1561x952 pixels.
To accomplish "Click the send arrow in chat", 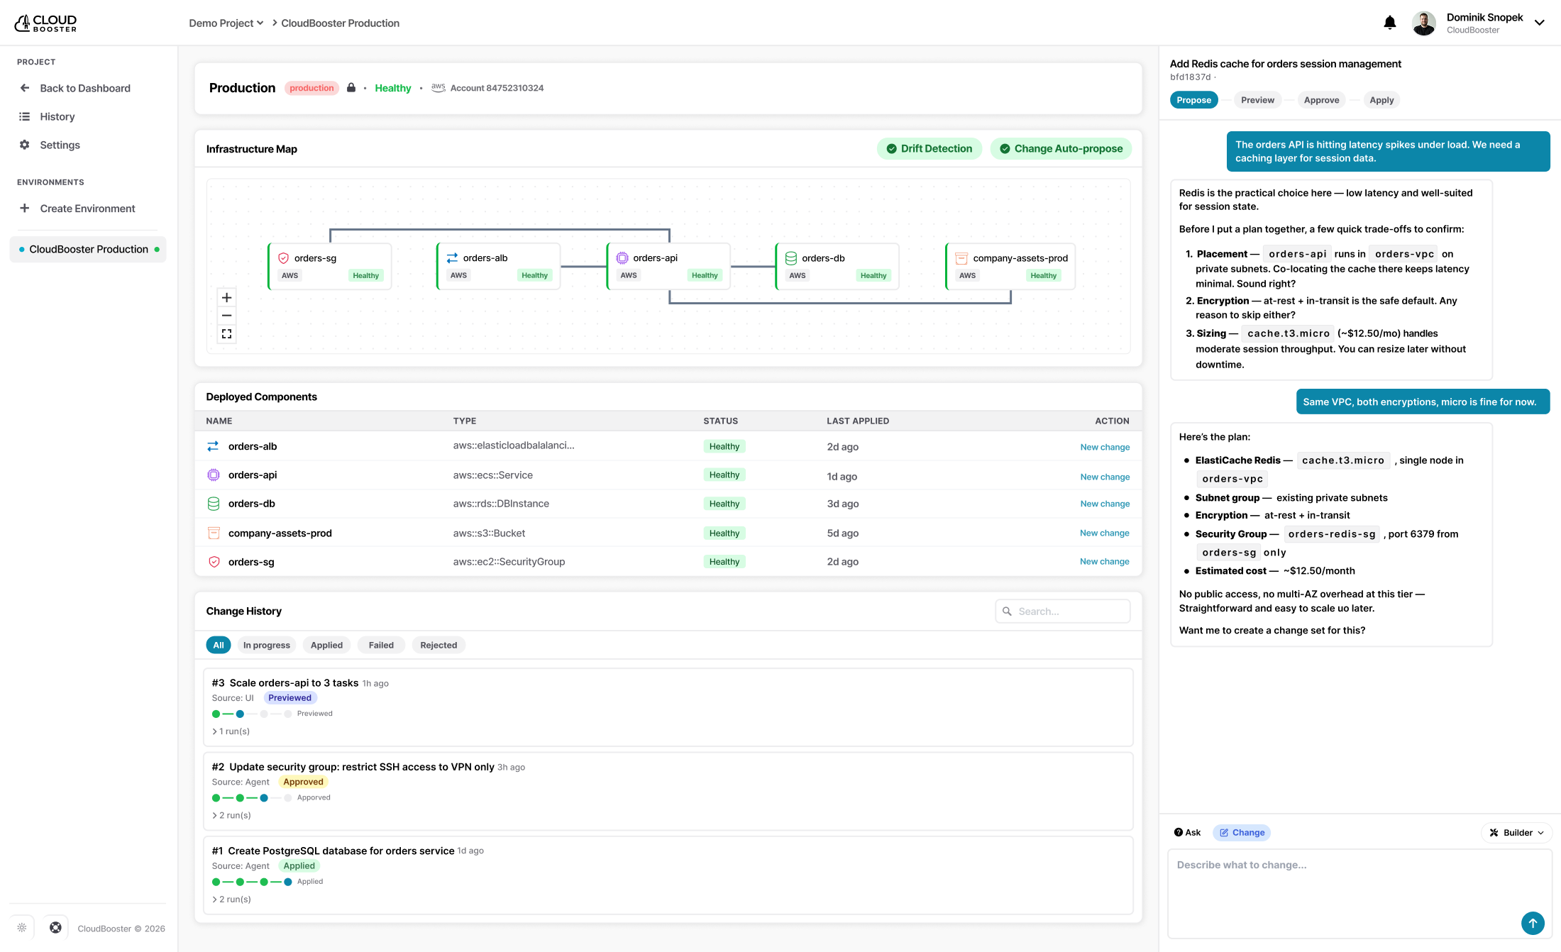I will pyautogui.click(x=1533, y=923).
